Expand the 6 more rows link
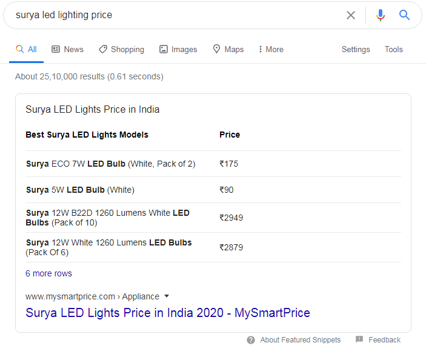This screenshot has width=426, height=357. point(48,273)
